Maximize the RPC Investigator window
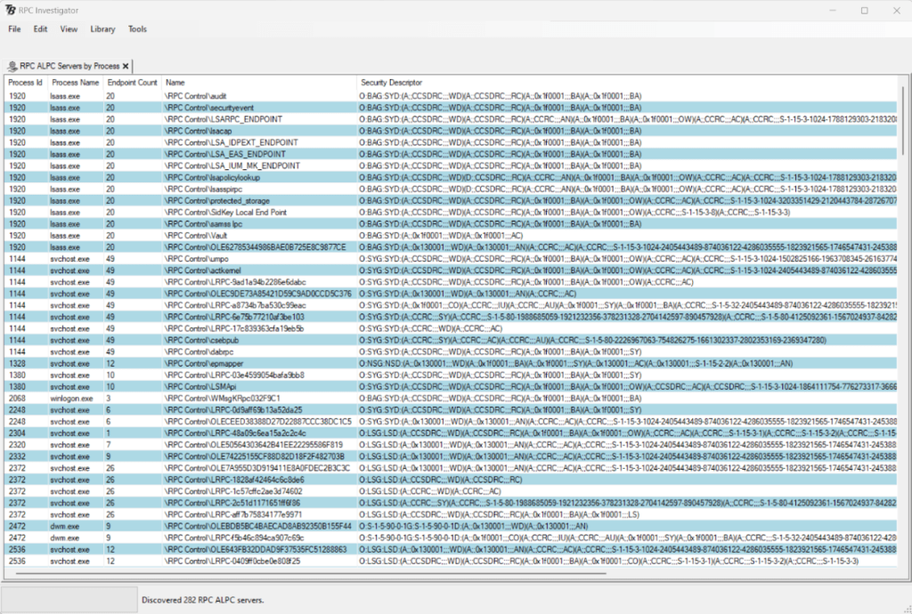This screenshot has width=912, height=614. (864, 10)
